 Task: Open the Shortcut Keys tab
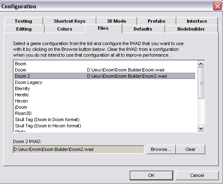point(70,21)
